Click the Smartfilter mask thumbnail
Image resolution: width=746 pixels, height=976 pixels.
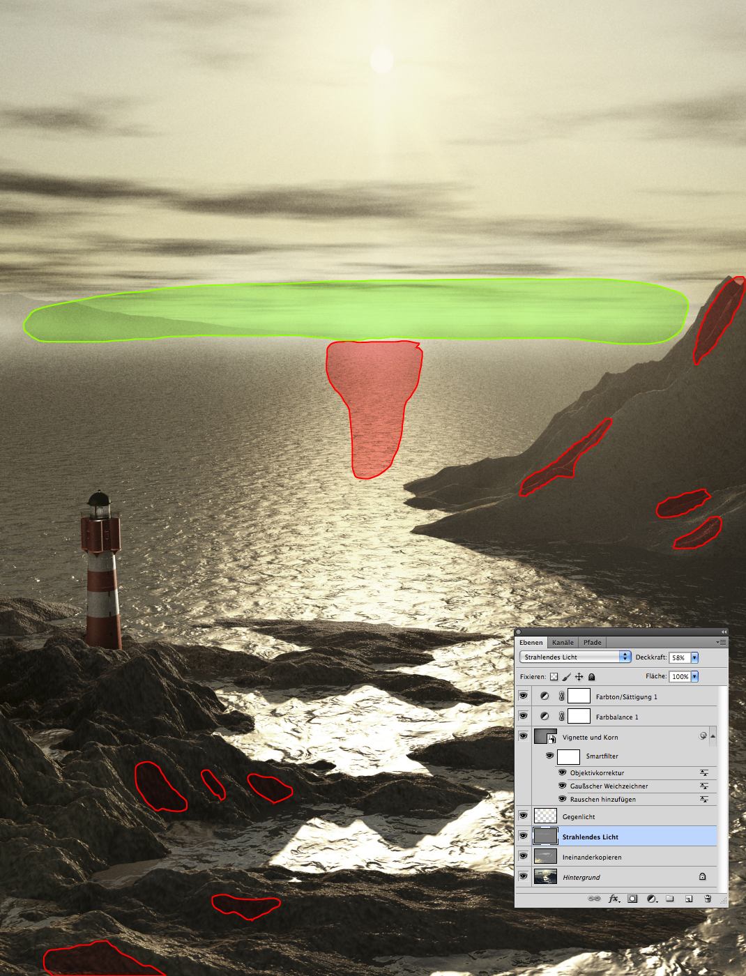point(568,756)
